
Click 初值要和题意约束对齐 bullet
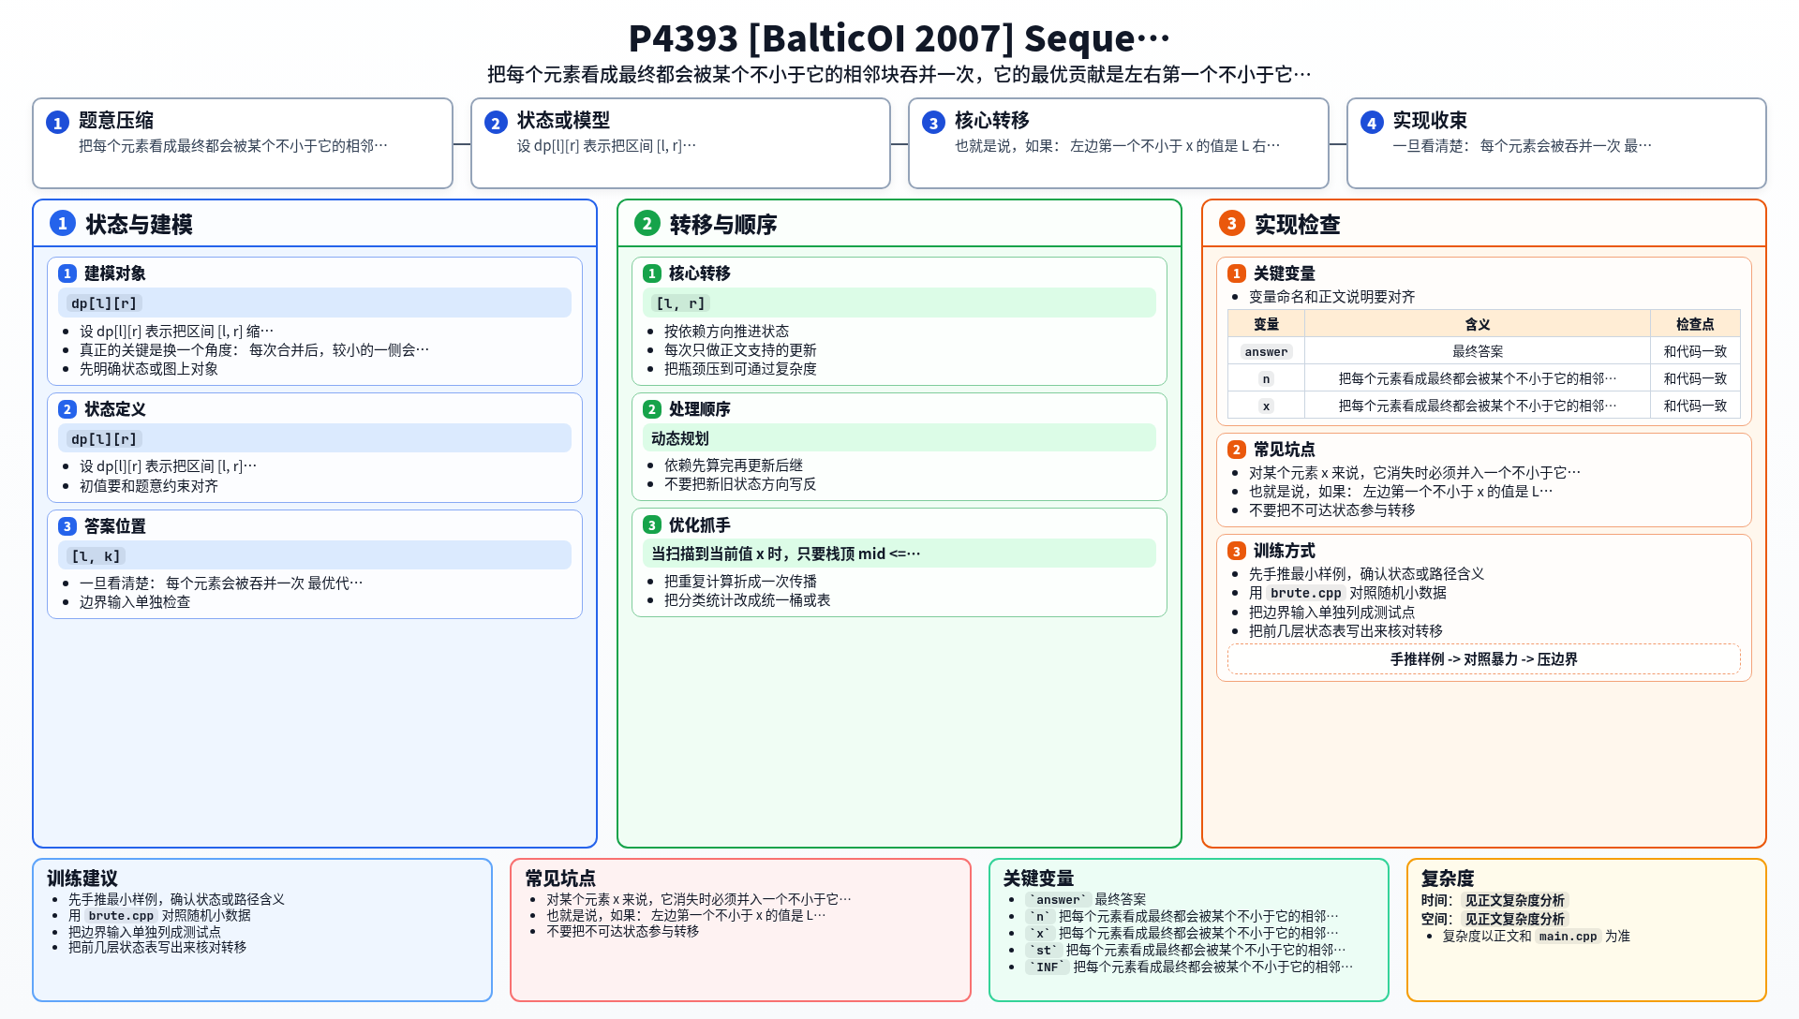click(149, 486)
